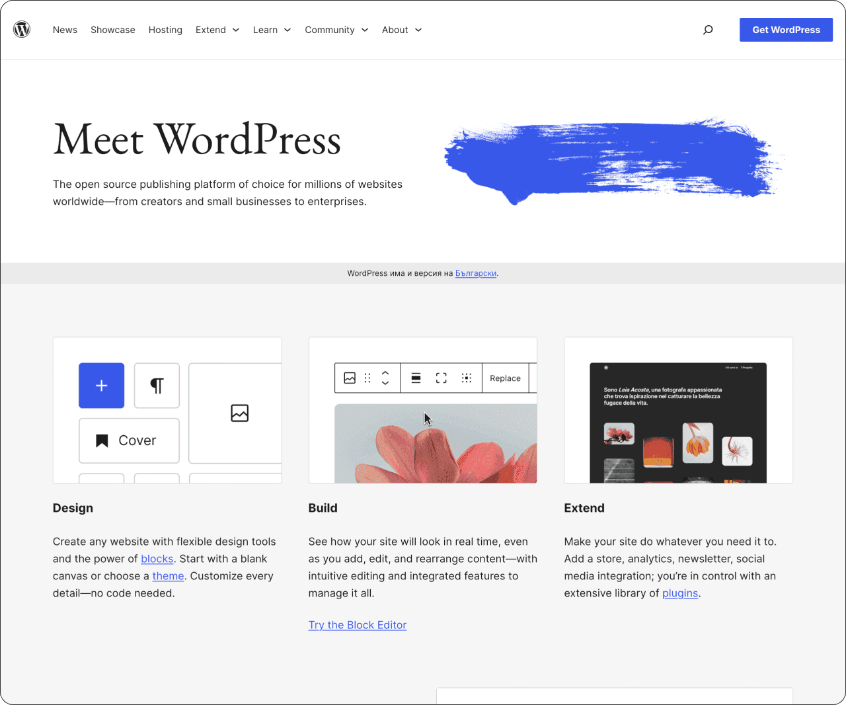The image size is (846, 705).
Task: Follow the Български language link
Action: 476,273
